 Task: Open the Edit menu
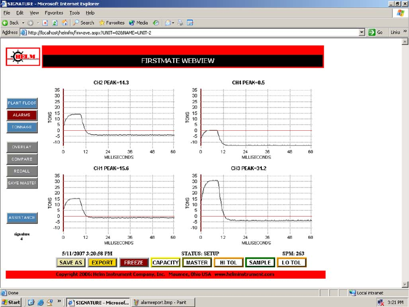(20, 13)
